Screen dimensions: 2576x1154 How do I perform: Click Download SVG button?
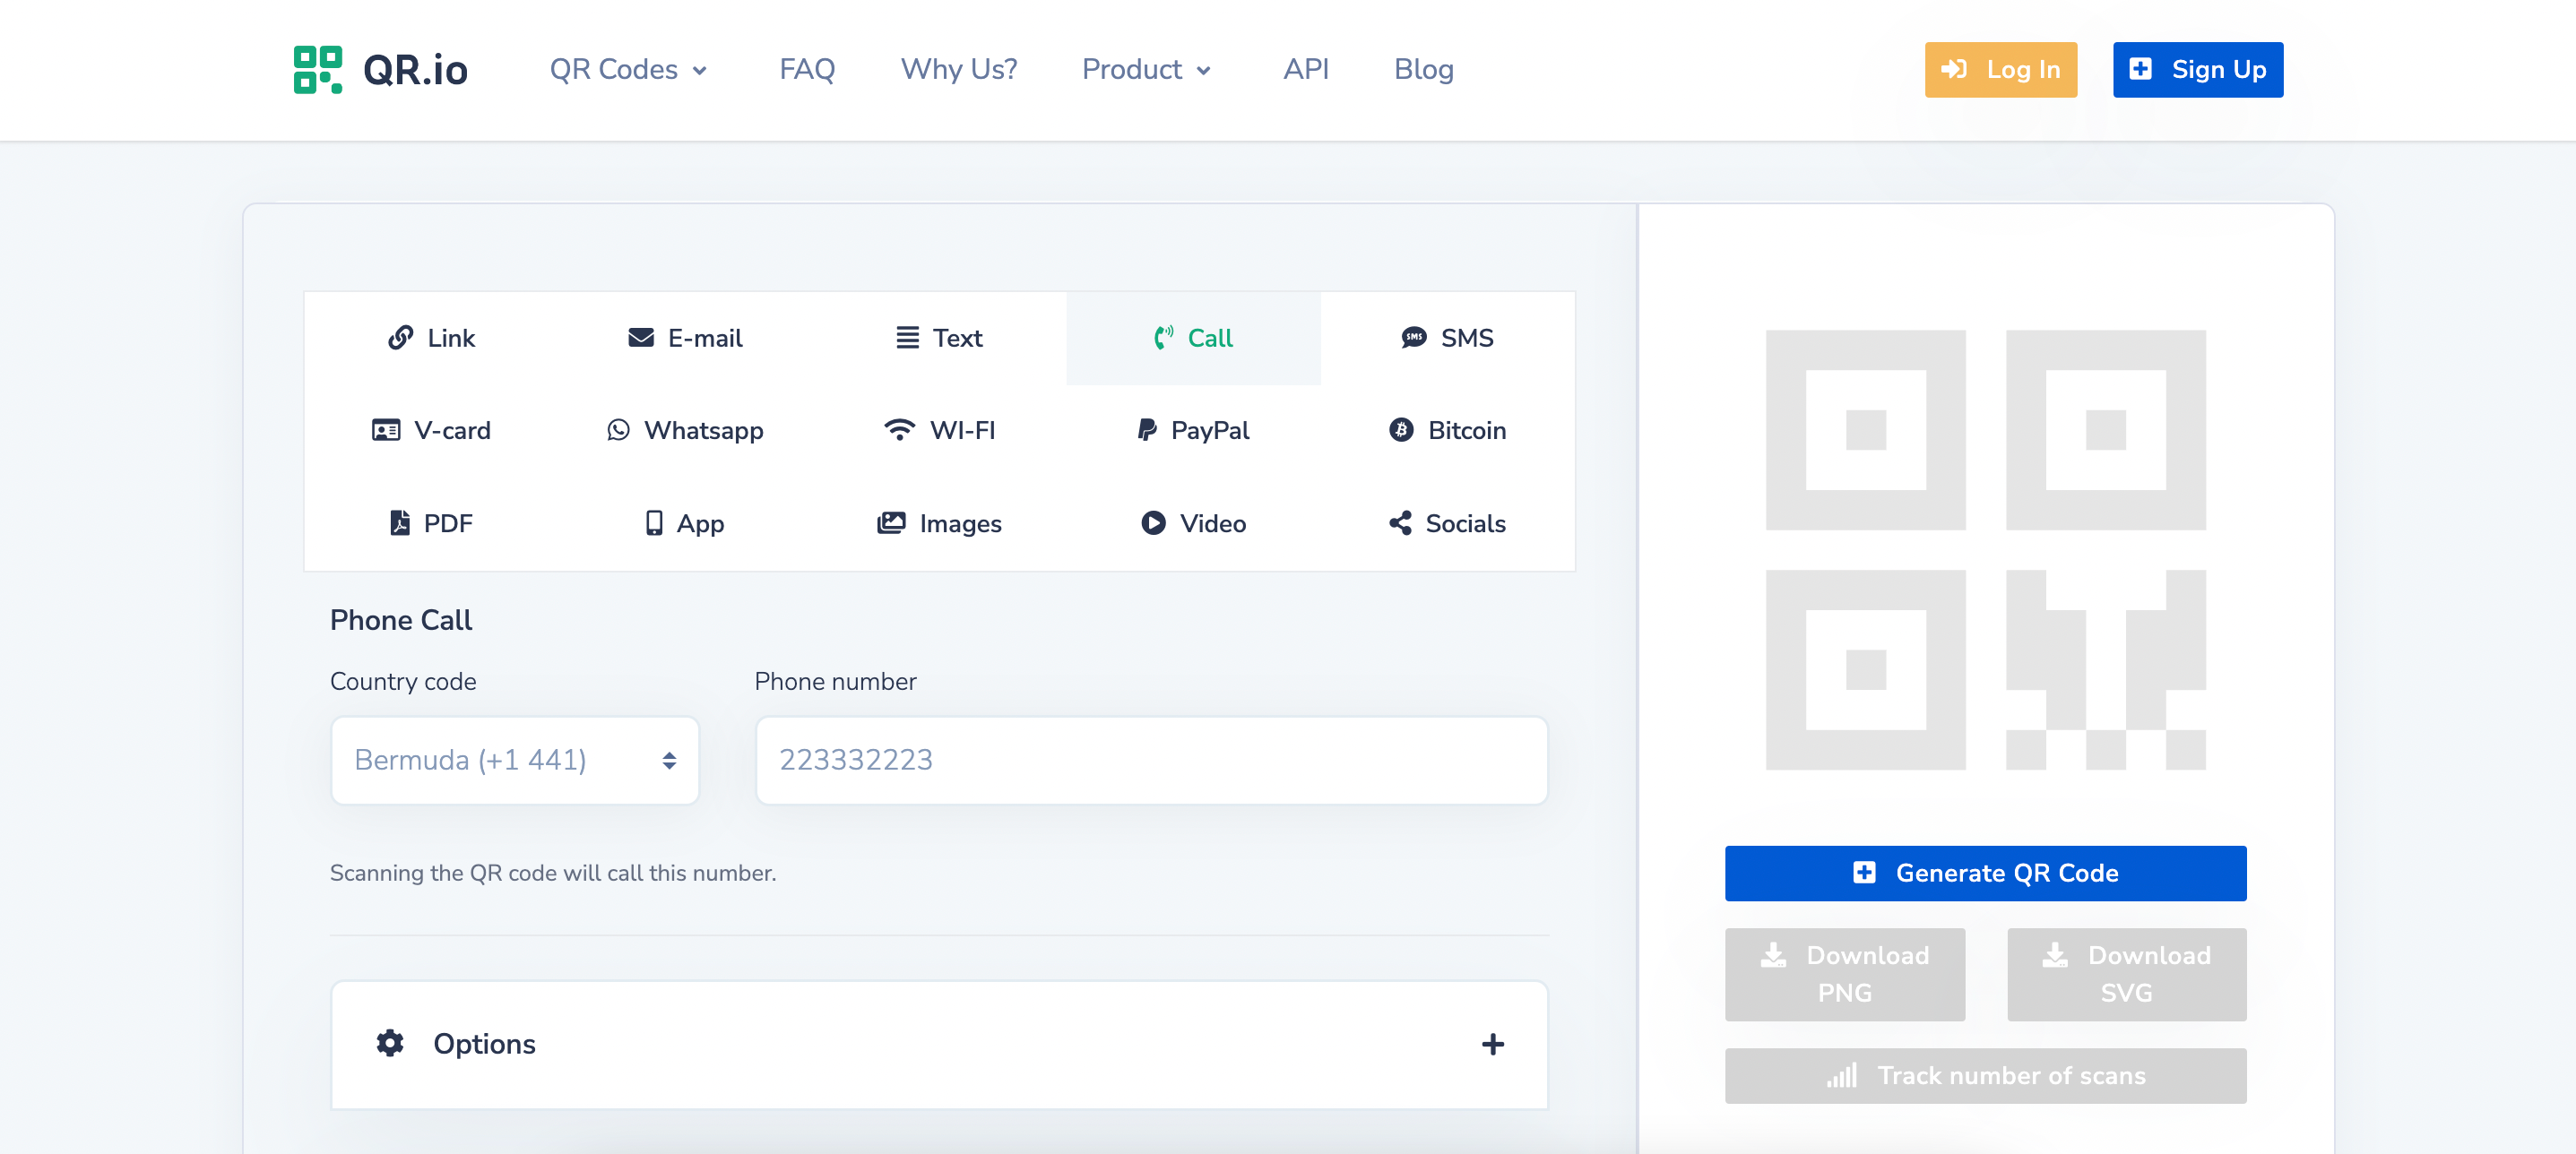[x=2126, y=974]
